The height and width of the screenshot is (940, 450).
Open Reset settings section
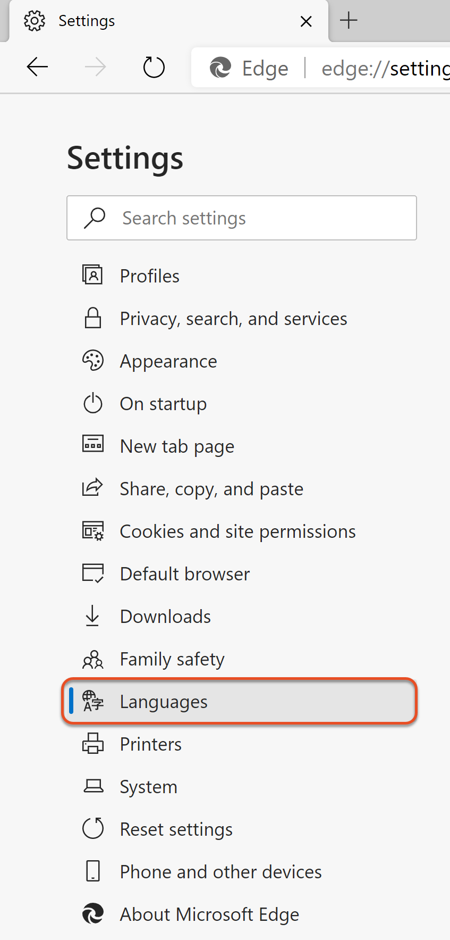tap(176, 829)
